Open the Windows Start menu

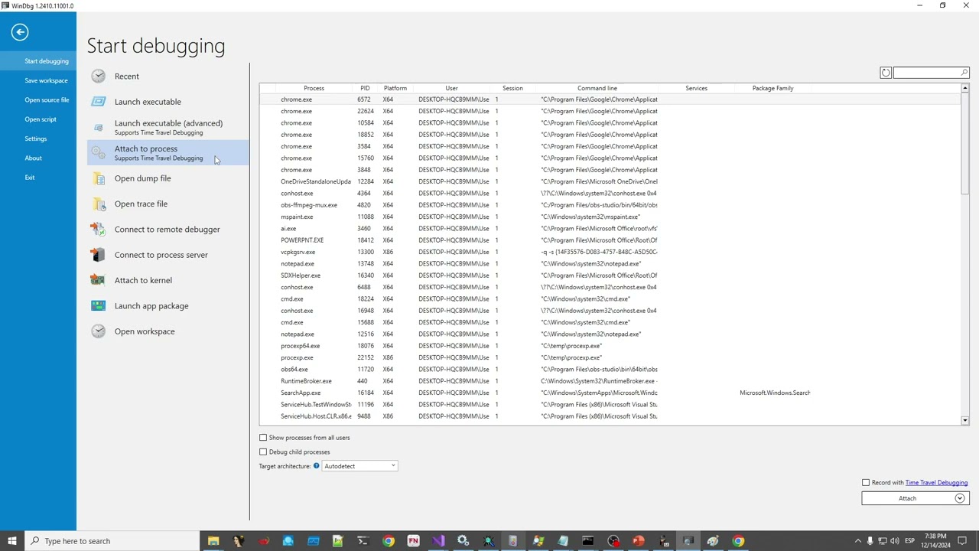pyautogui.click(x=11, y=541)
